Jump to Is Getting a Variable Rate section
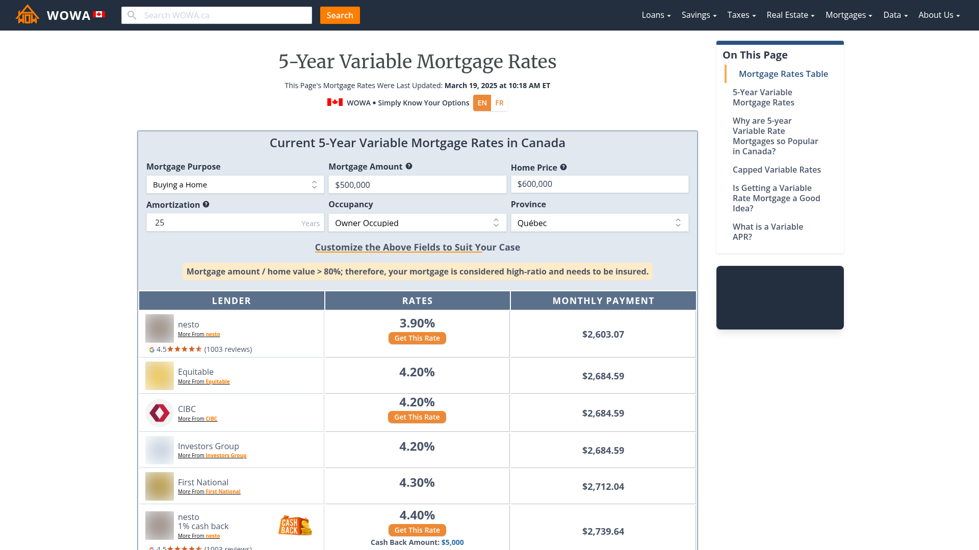 tap(777, 198)
